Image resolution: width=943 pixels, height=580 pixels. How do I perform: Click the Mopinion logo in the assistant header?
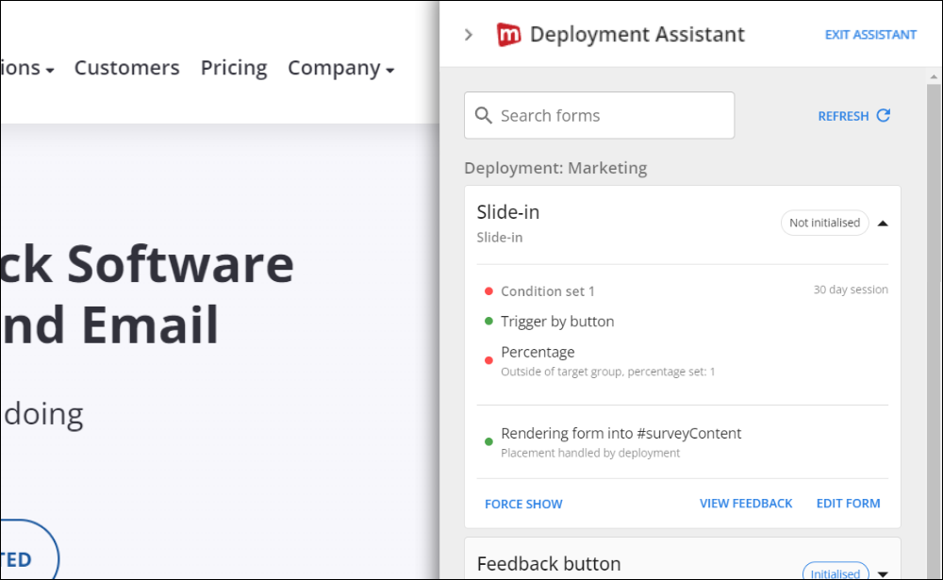point(510,34)
